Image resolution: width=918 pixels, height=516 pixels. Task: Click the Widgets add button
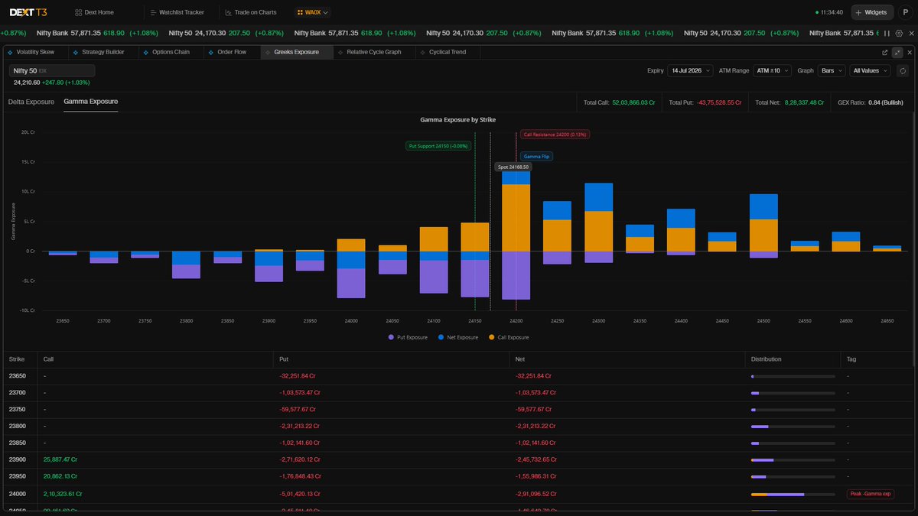872,12
